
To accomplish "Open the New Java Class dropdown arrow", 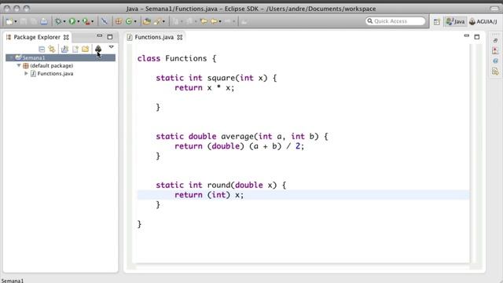I will [135, 21].
